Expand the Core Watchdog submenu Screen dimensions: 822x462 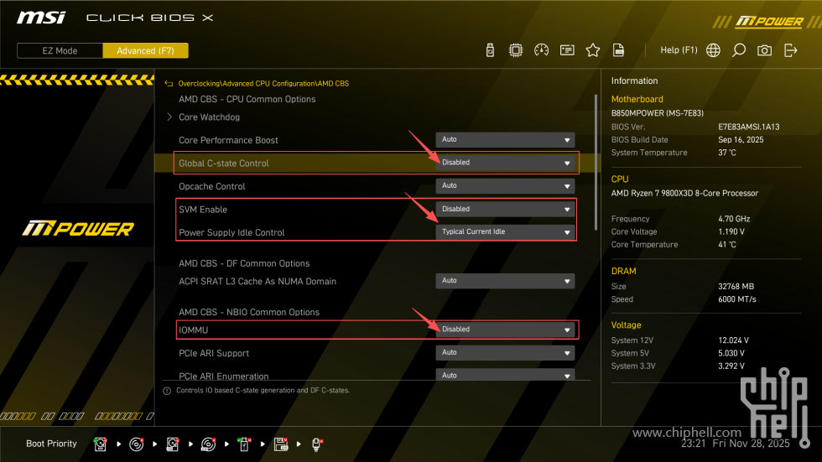pos(209,117)
